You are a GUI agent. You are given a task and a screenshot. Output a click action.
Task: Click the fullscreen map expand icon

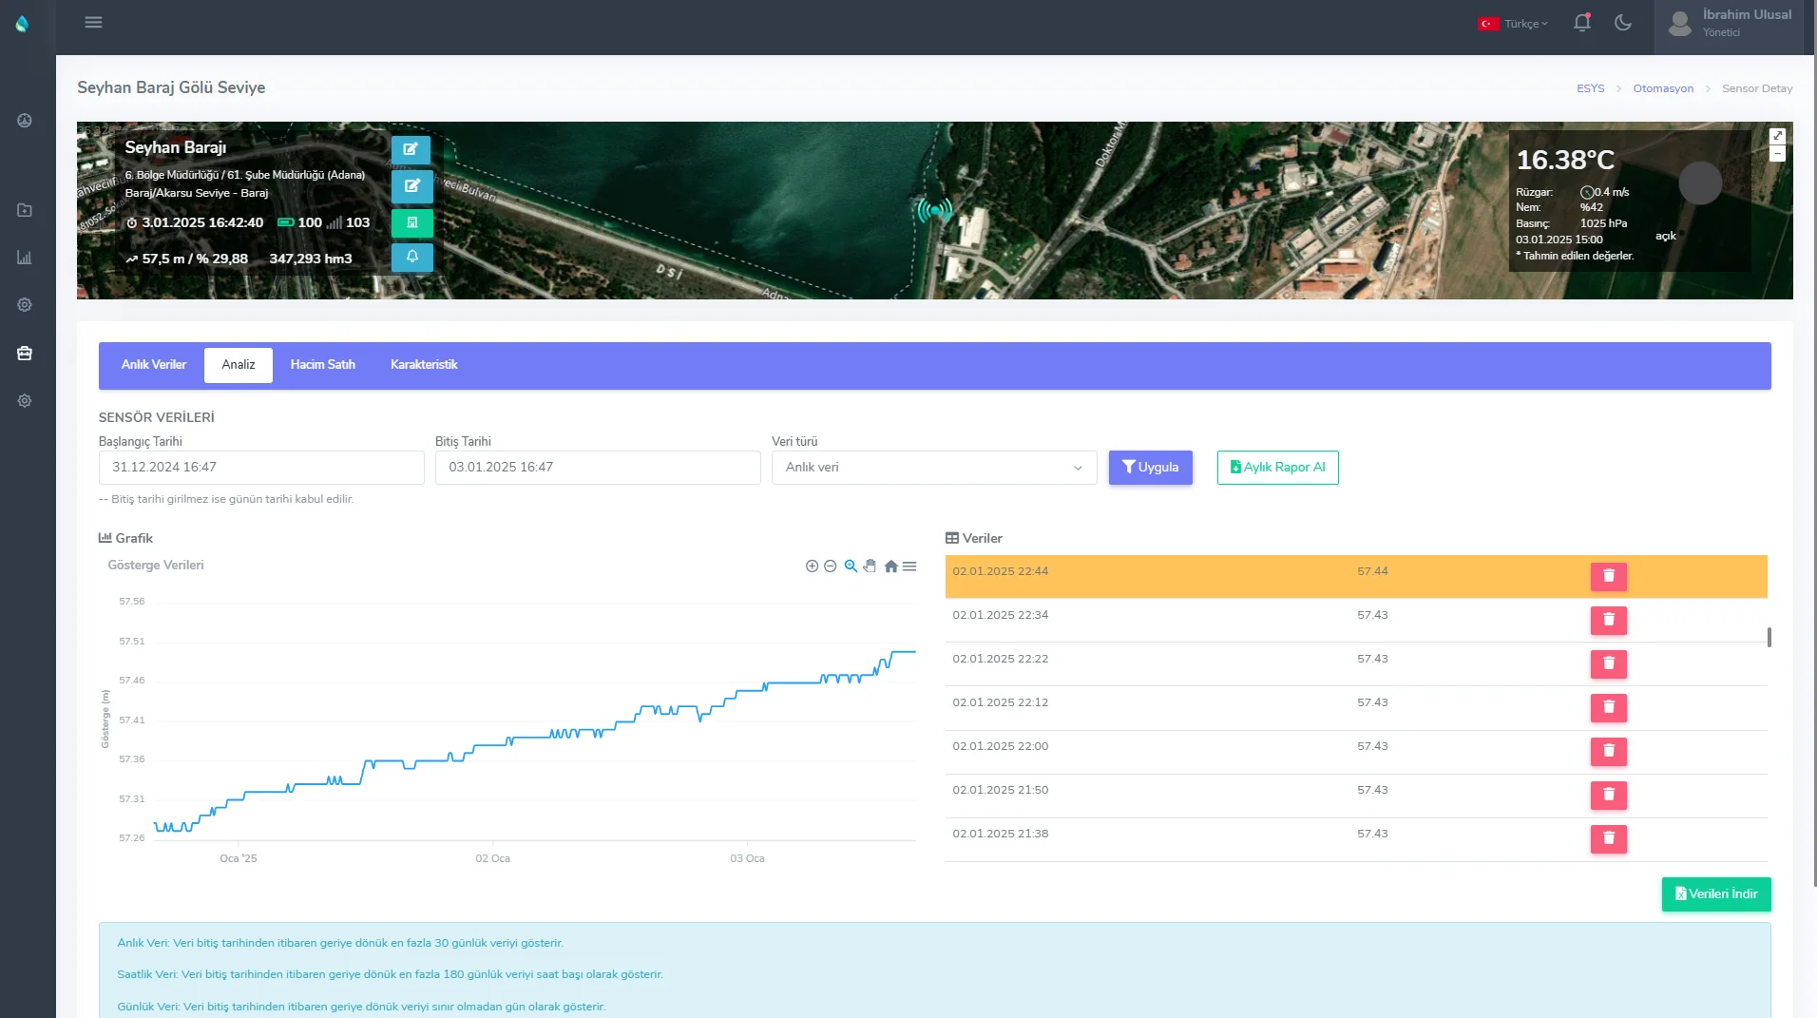click(x=1777, y=136)
